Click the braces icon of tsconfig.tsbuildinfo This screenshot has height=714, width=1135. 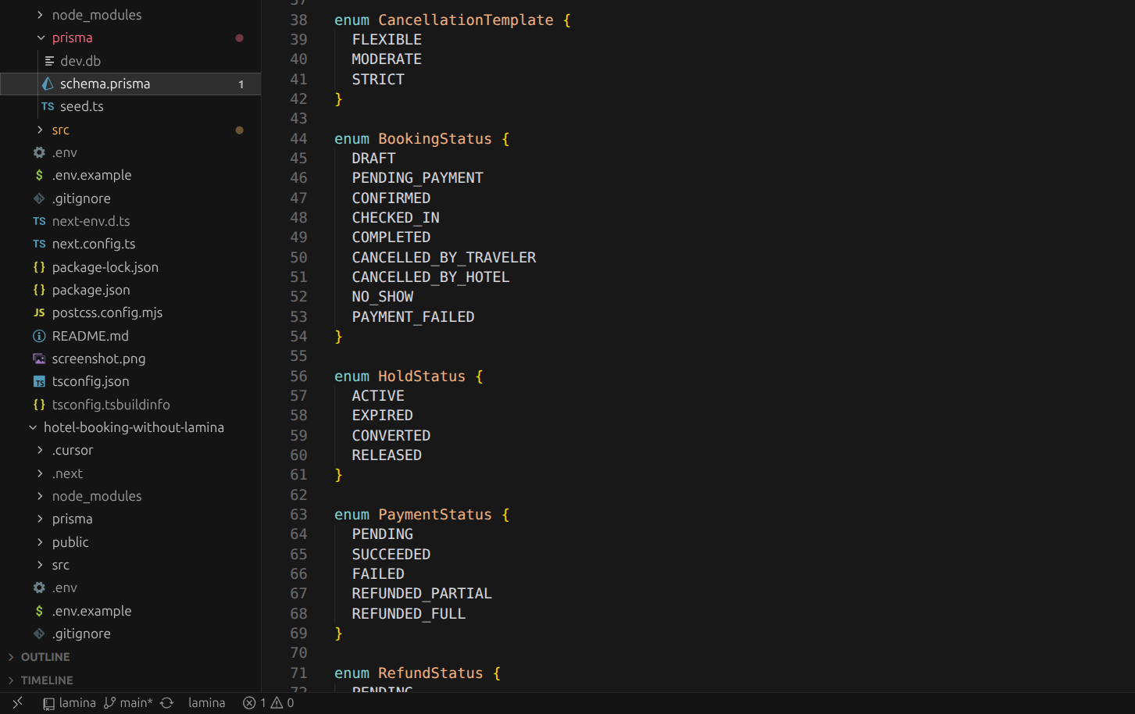point(39,405)
